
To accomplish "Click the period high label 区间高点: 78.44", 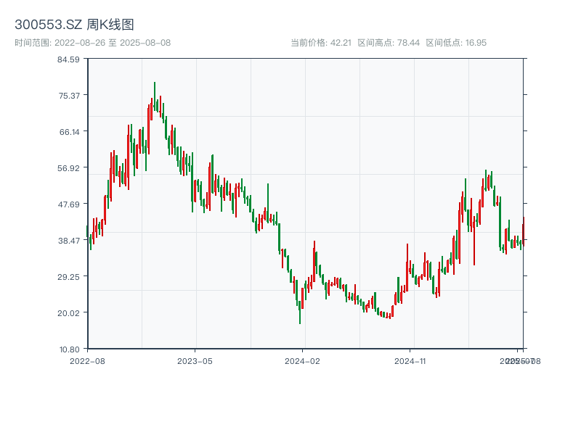I will click(389, 43).
